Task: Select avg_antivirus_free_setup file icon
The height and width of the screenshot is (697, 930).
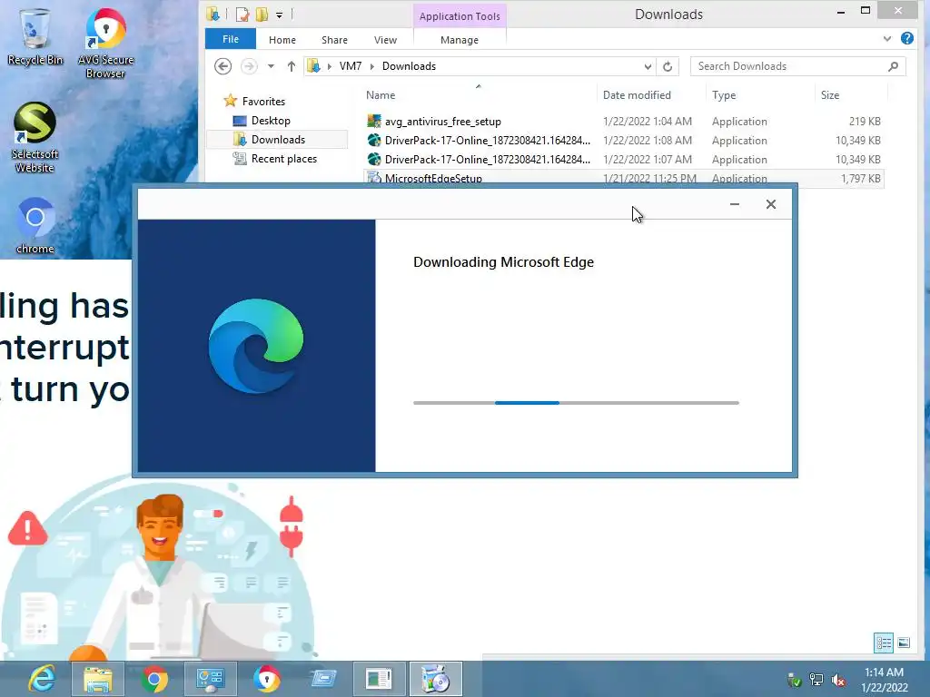Action: coord(373,122)
